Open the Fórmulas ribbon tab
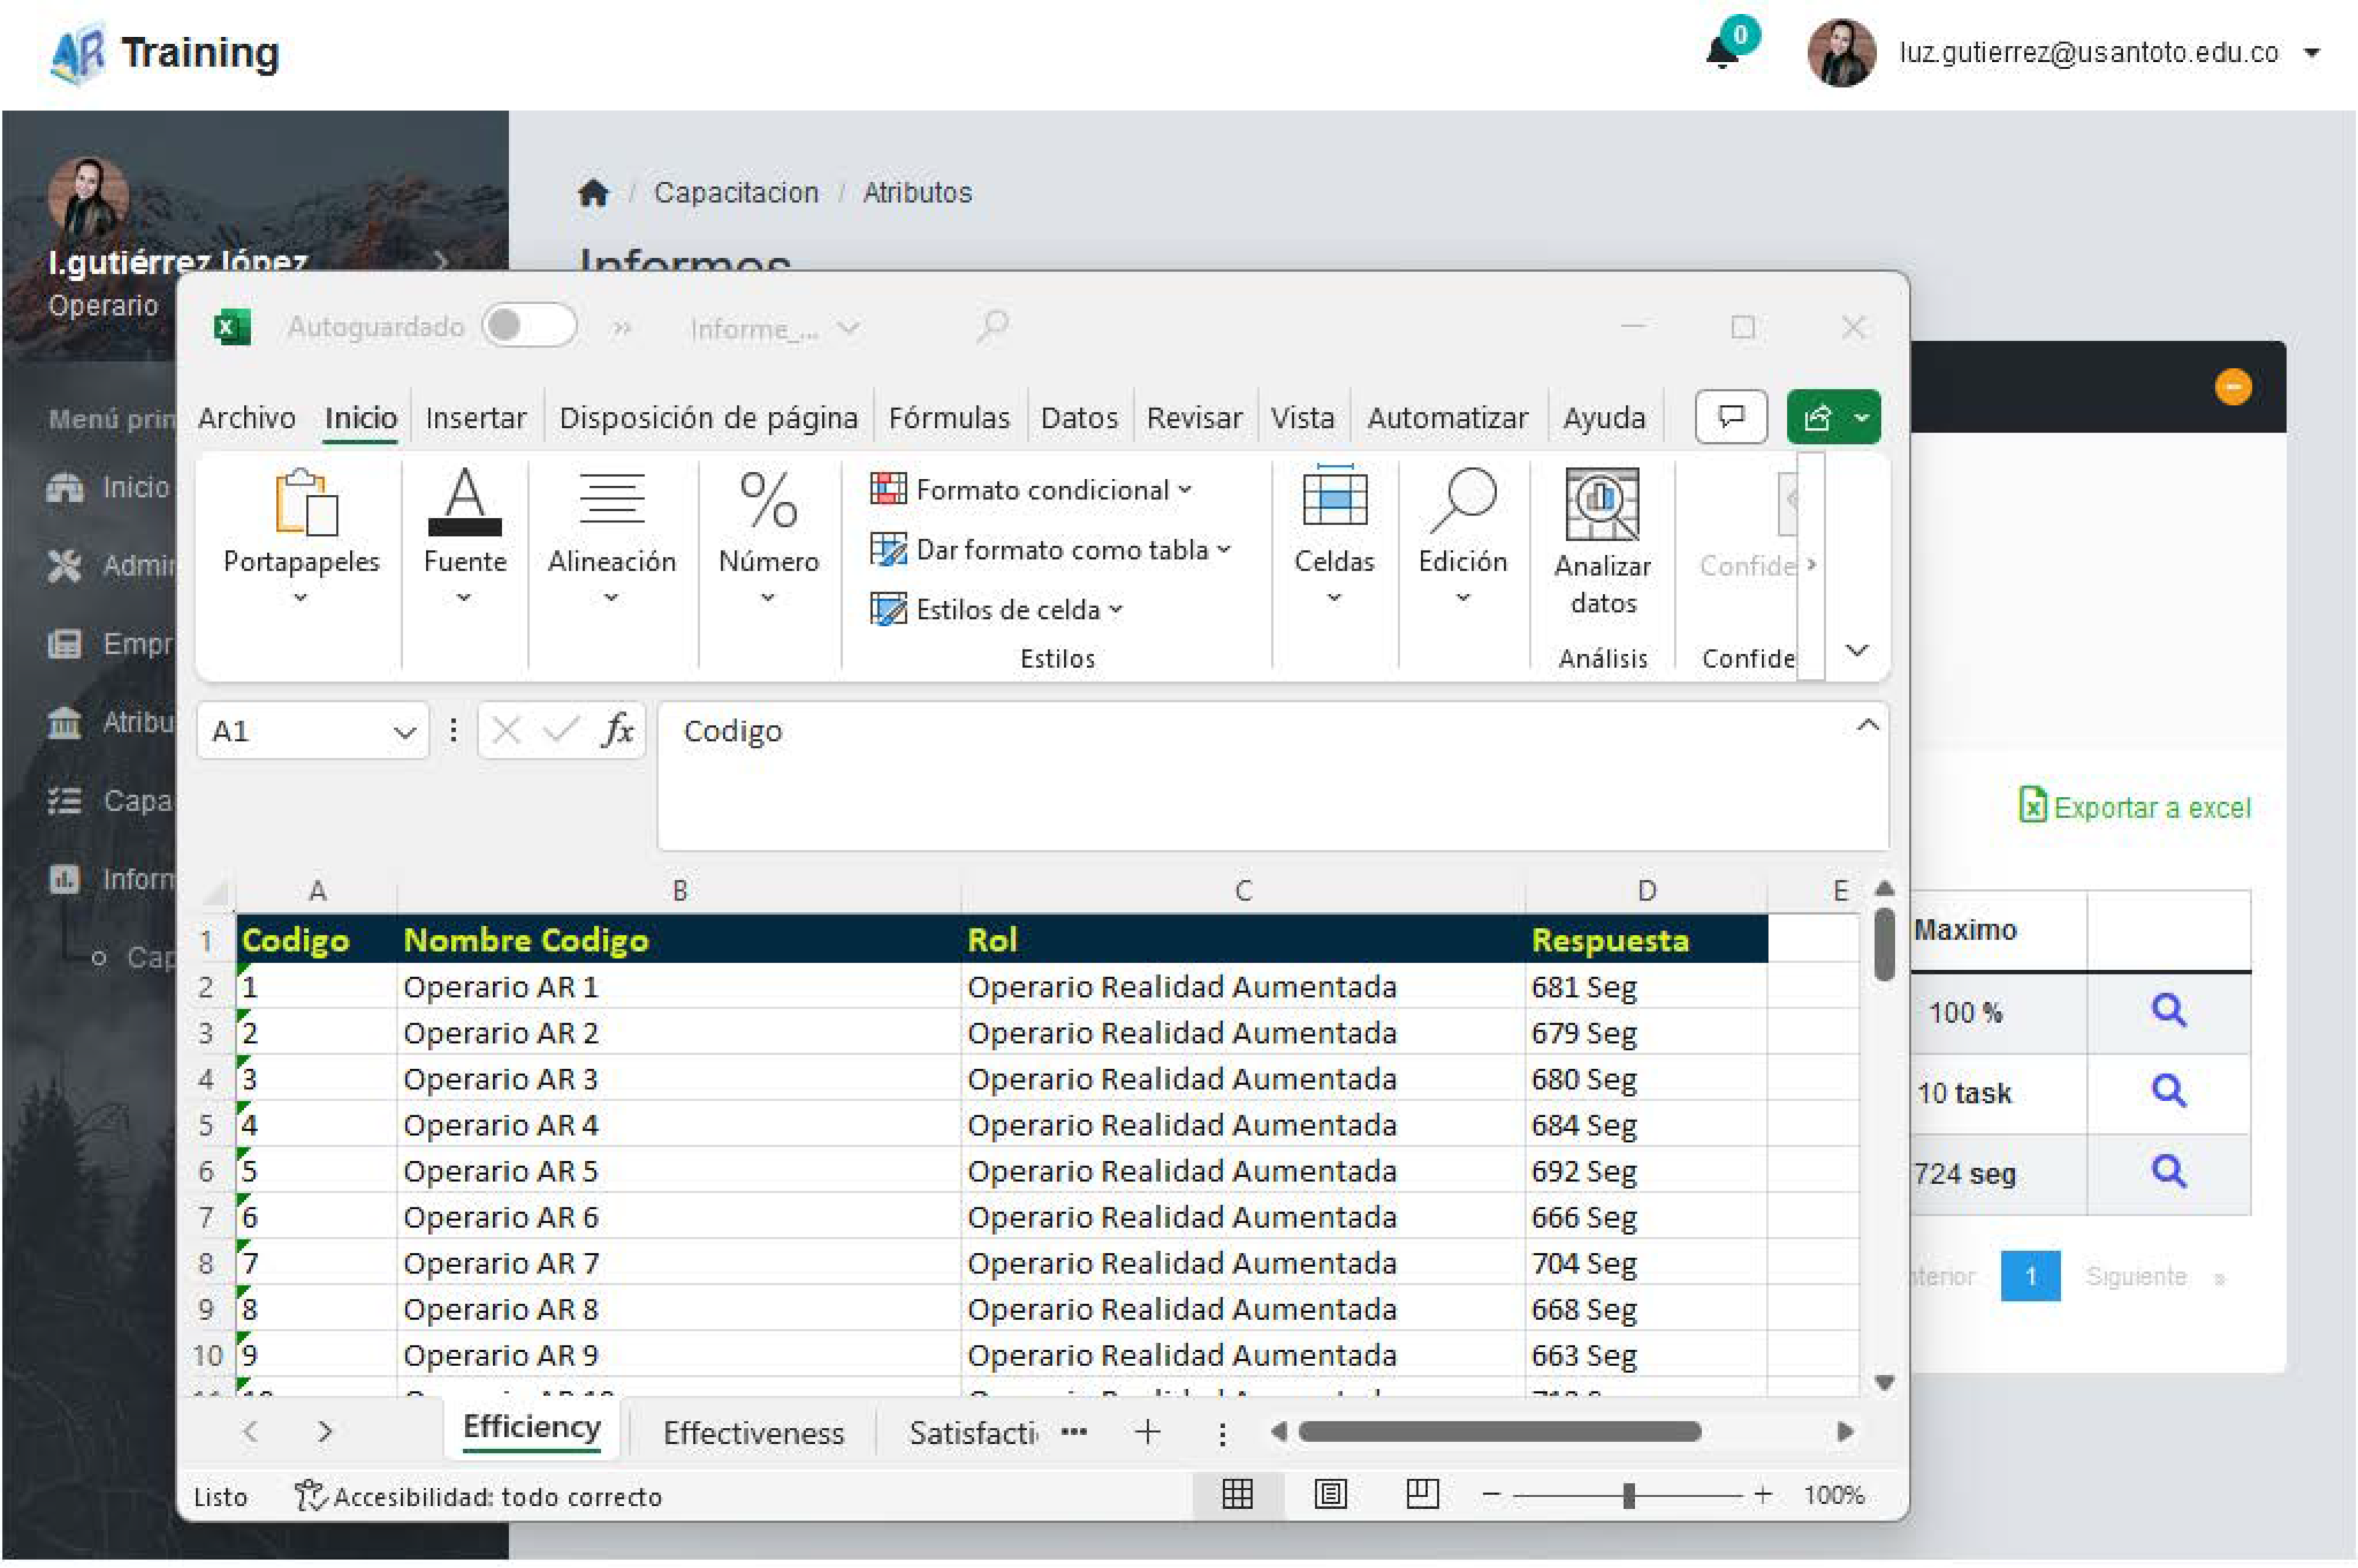 [x=948, y=417]
